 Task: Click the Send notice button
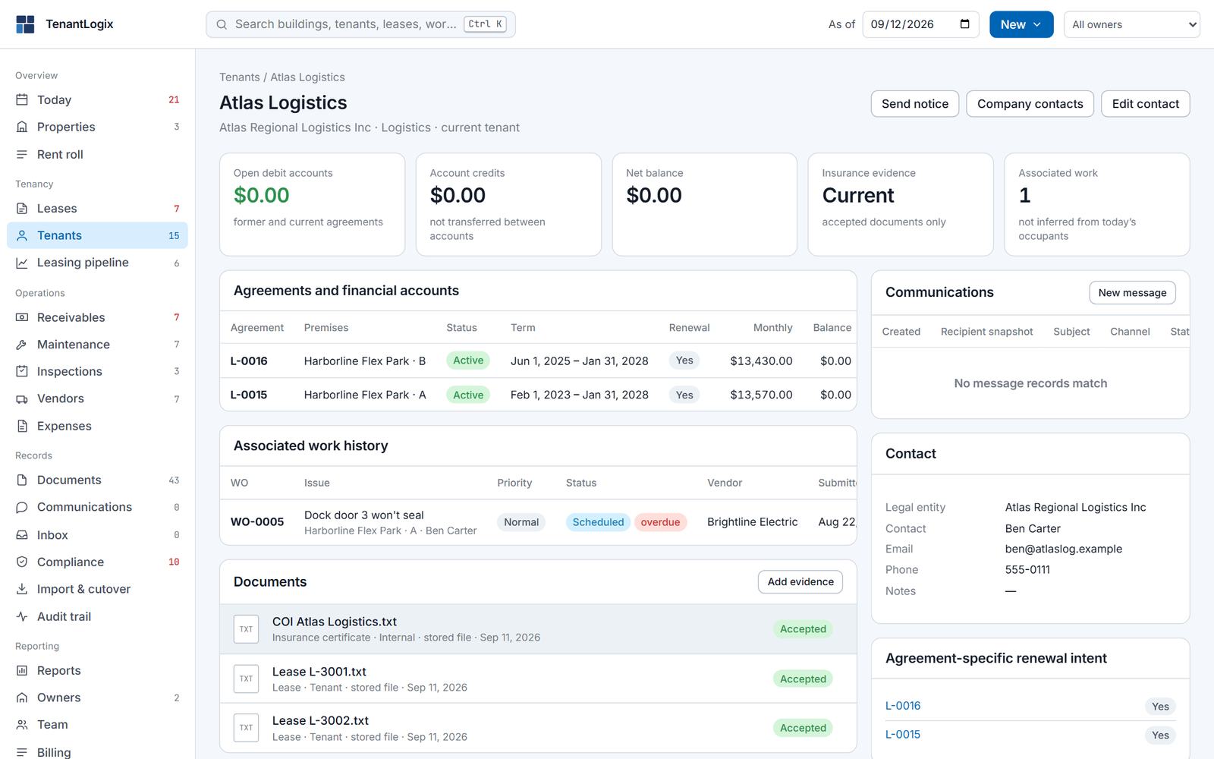tap(915, 104)
